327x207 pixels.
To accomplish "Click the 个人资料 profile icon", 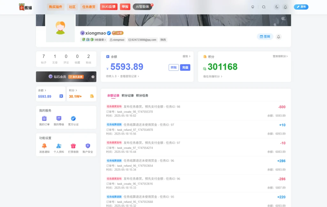I will [x=59, y=146].
